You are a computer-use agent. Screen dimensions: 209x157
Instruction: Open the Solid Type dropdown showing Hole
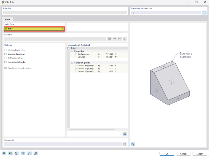[x=34, y=29]
